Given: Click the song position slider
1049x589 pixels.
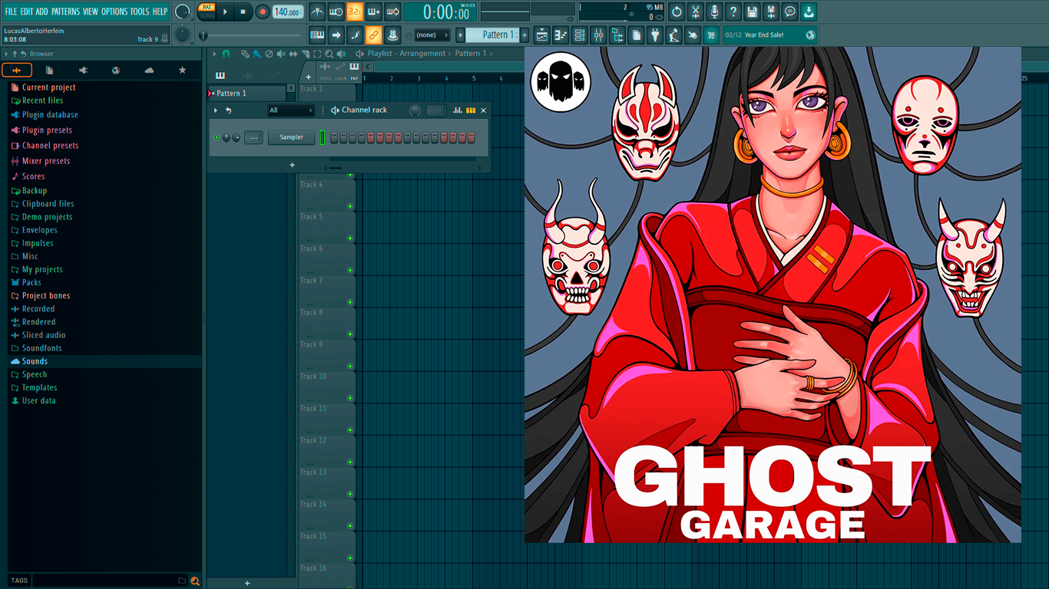Looking at the screenshot, I should [x=251, y=35].
